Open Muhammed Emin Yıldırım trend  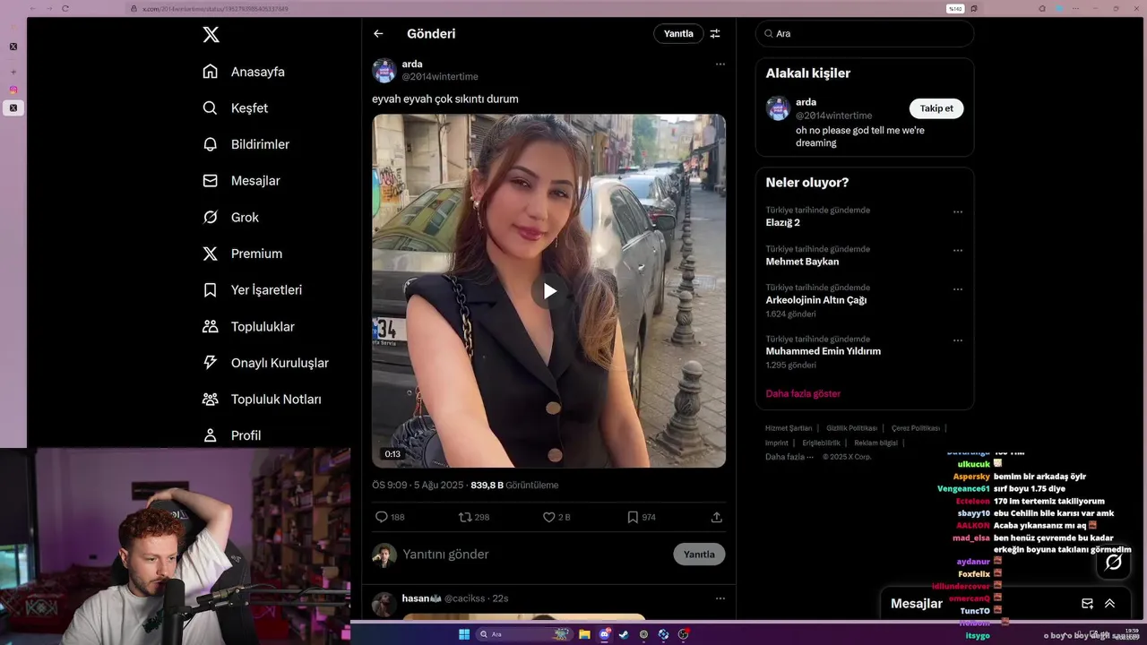pos(823,351)
